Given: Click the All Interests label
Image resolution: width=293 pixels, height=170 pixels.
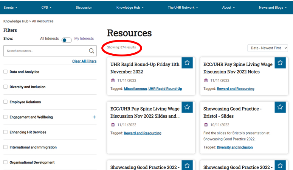Looking at the screenshot, I should (x=49, y=38).
